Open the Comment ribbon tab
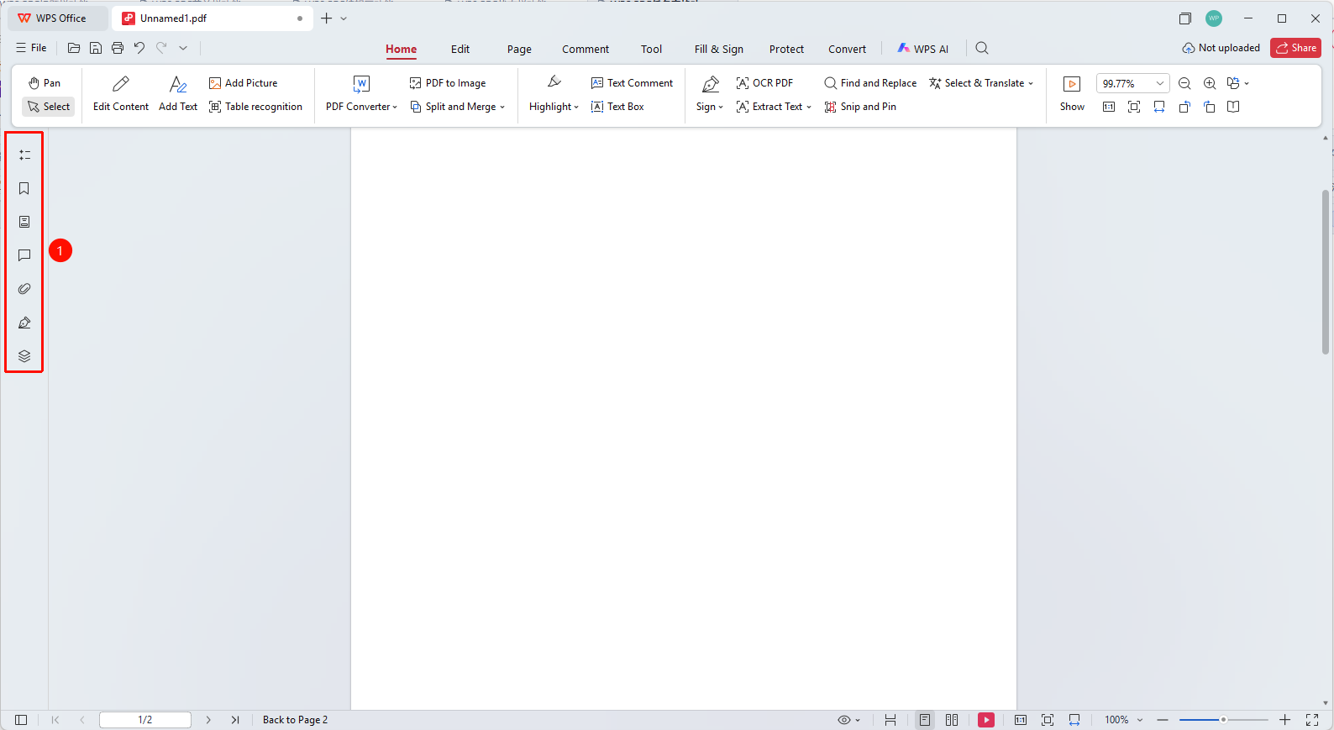Viewport: 1334px width, 730px height. (586, 49)
